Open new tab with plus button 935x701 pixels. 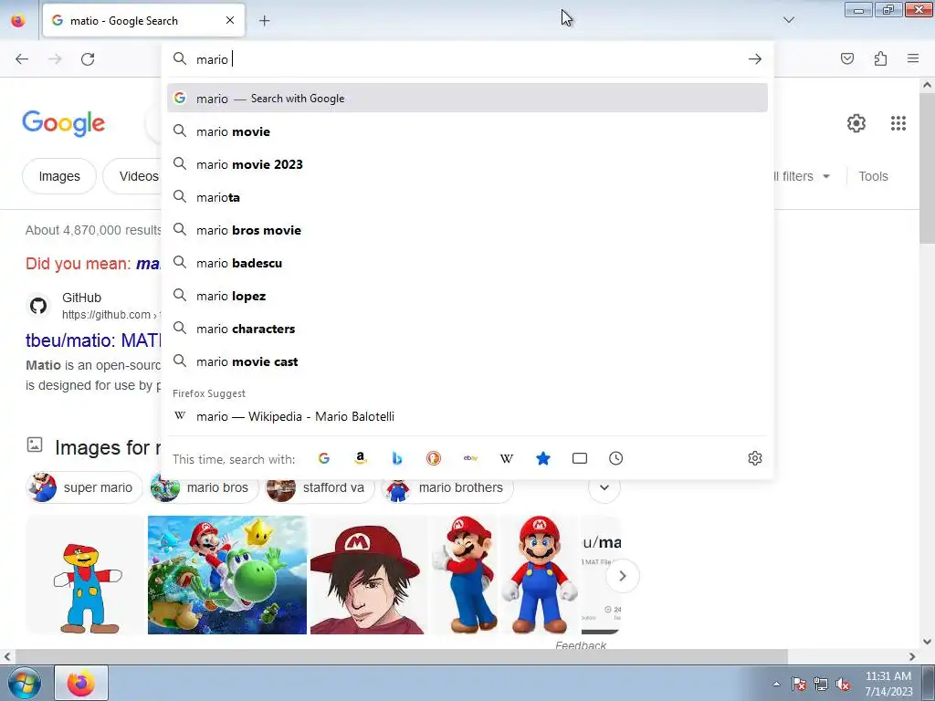264,21
